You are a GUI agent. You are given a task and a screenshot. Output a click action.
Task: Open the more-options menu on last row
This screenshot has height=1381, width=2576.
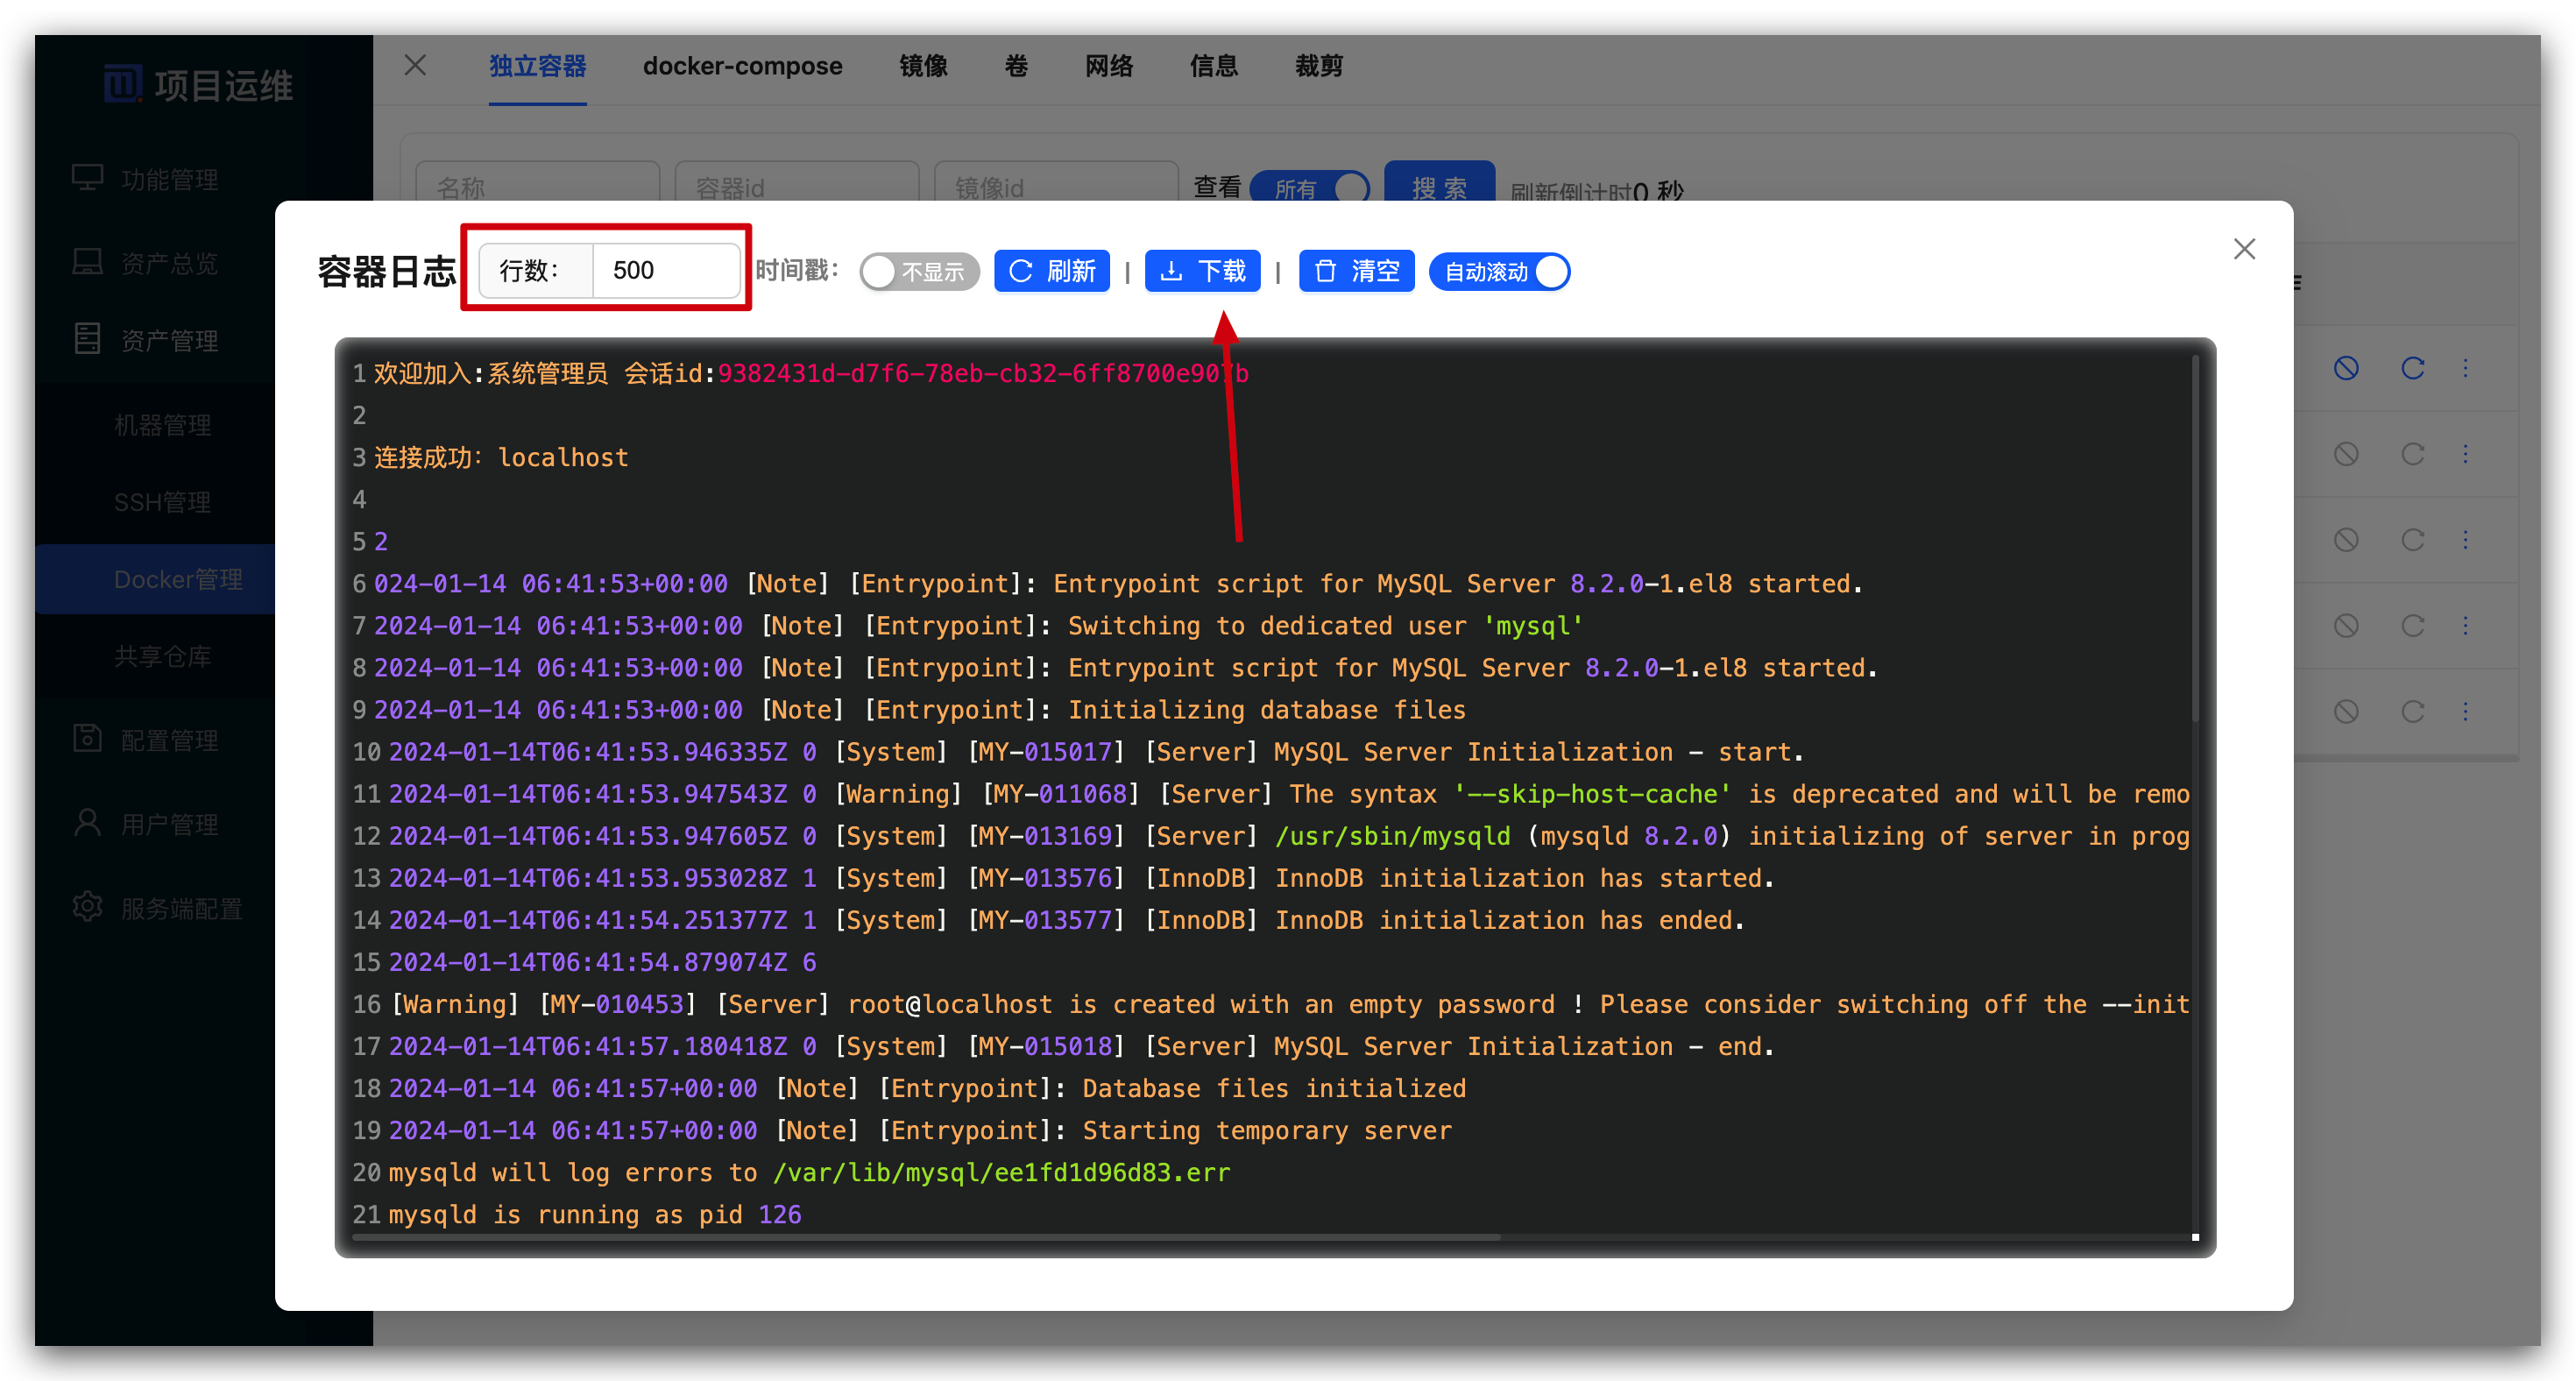(x=2465, y=711)
